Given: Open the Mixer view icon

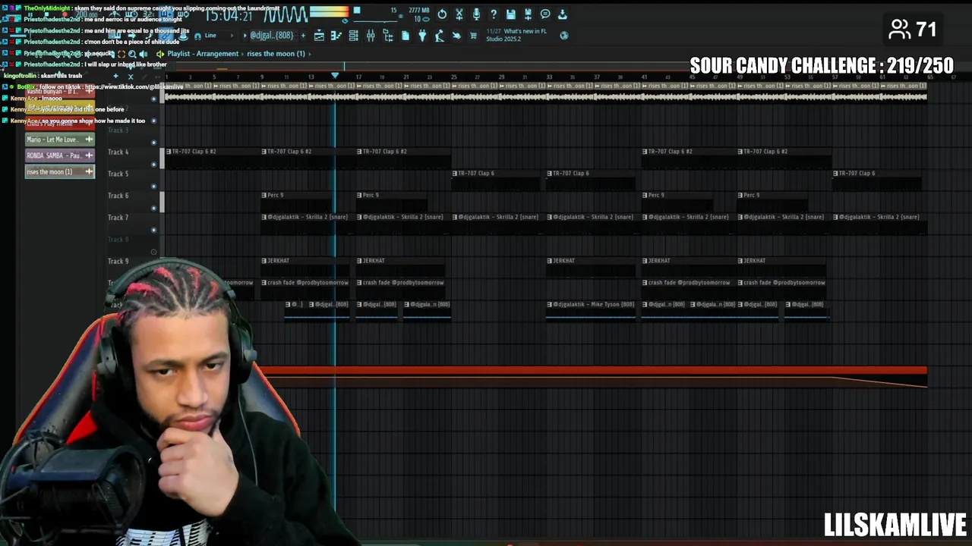Looking at the screenshot, I should (x=371, y=36).
